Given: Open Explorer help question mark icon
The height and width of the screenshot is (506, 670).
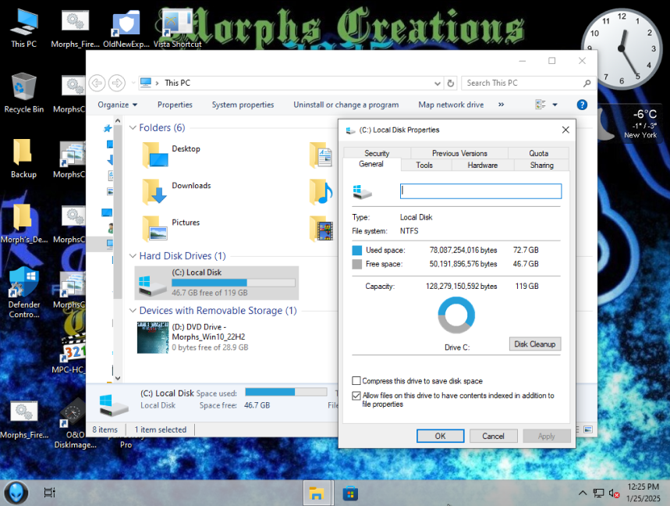Looking at the screenshot, I should 582,105.
